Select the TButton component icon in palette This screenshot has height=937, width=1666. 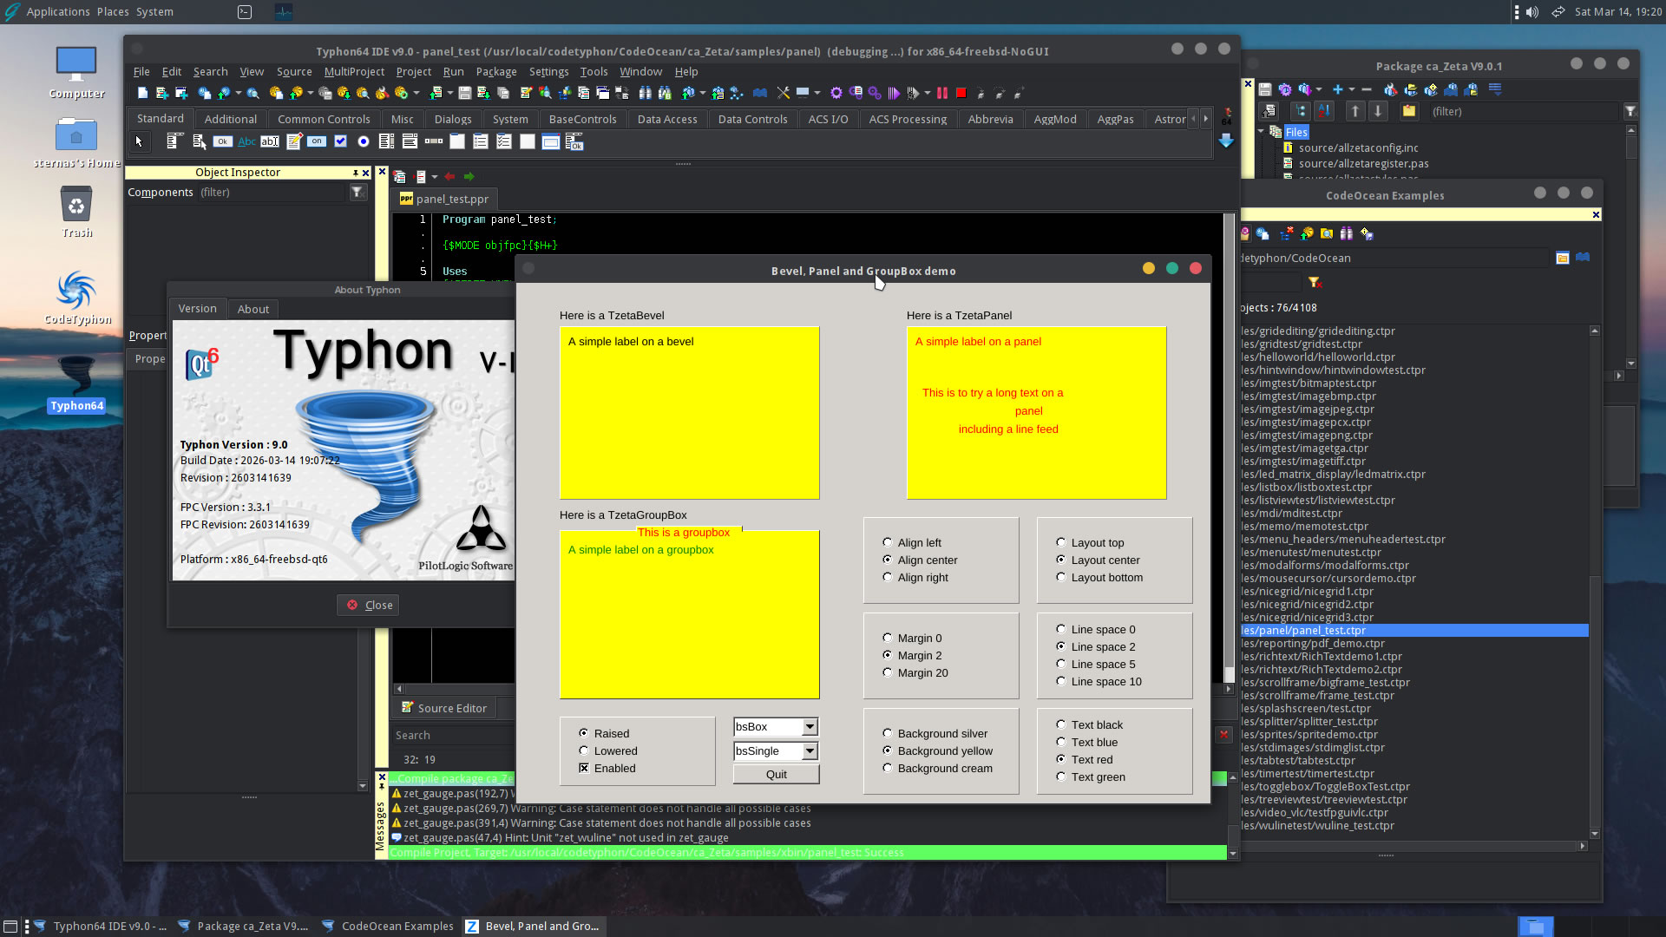click(x=223, y=141)
